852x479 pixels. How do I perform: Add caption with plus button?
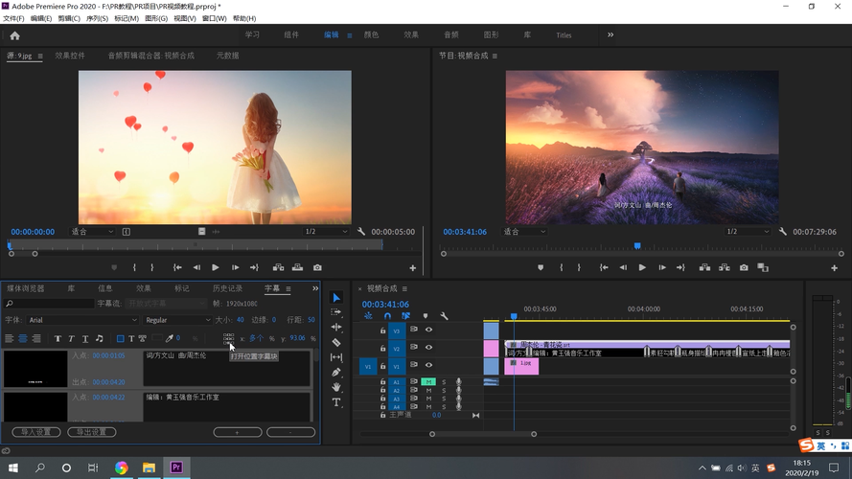pyautogui.click(x=238, y=432)
